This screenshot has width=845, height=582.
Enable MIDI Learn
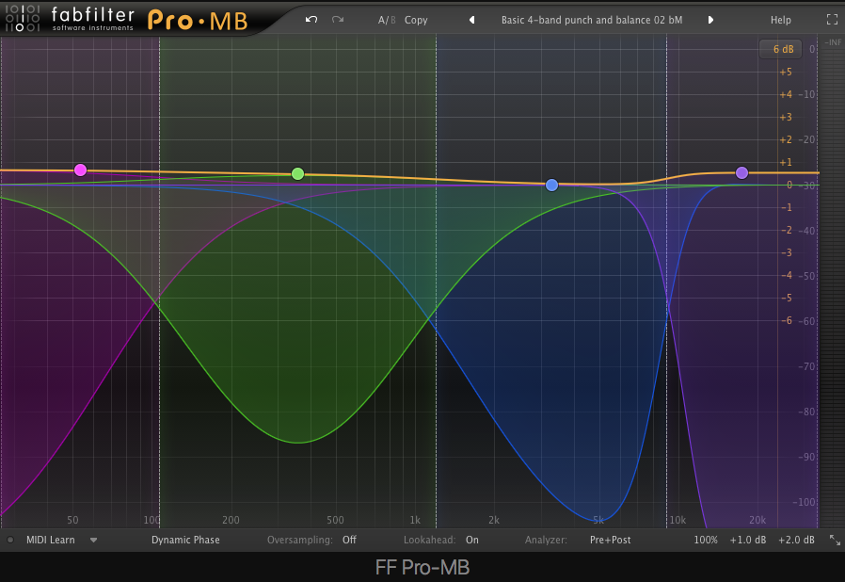pyautogui.click(x=51, y=540)
